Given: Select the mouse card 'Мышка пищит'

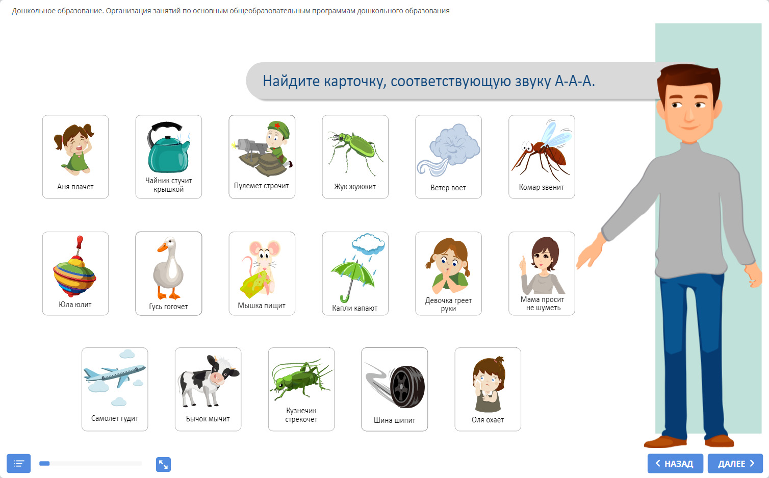Looking at the screenshot, I should (x=262, y=273).
